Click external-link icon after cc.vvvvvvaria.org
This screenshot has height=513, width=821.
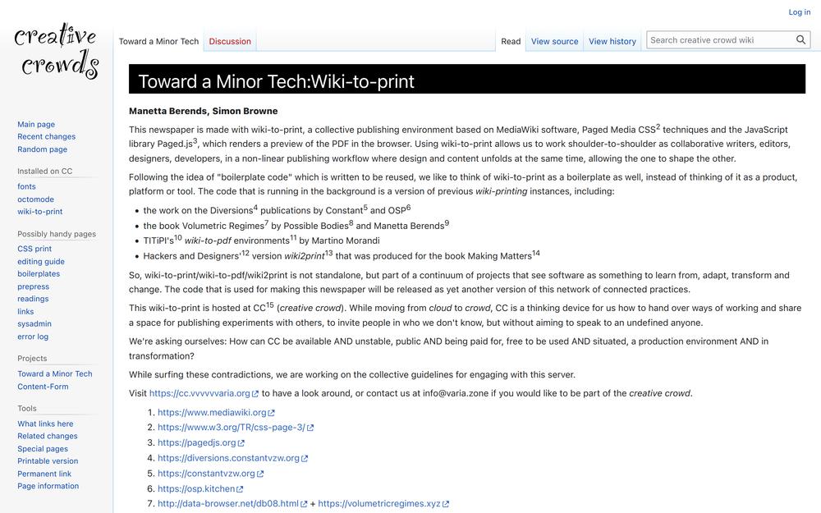pos(255,394)
